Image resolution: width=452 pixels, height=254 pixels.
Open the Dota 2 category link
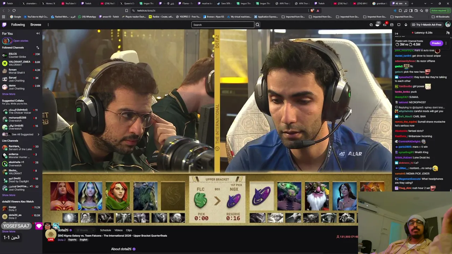coord(62,240)
